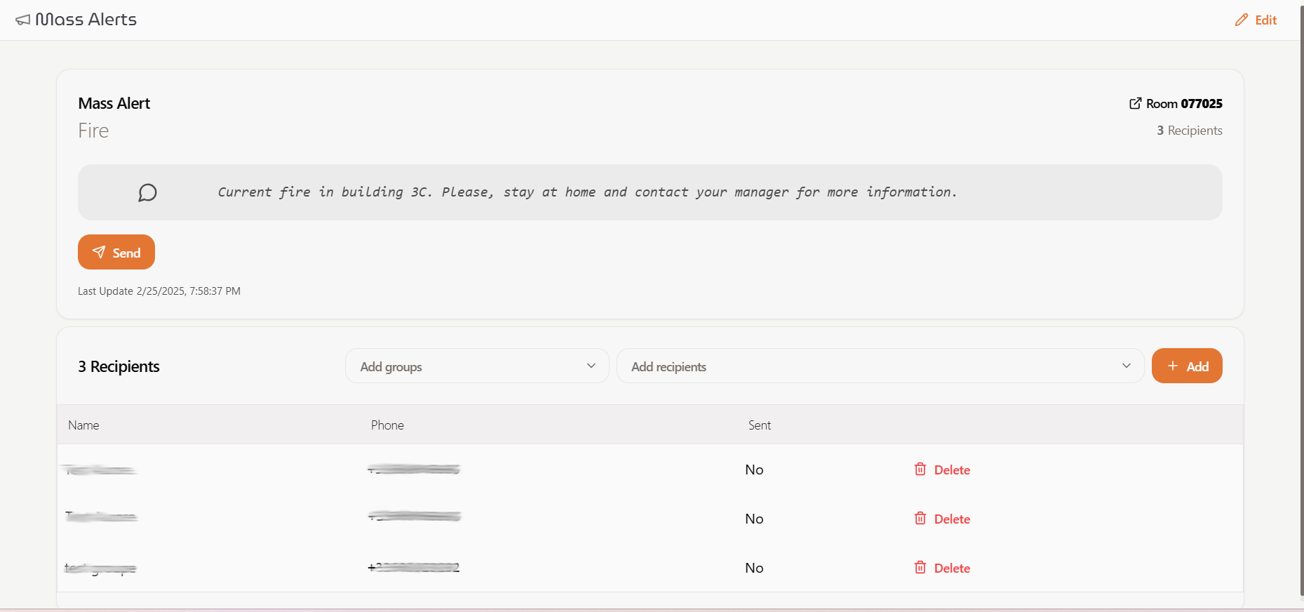Screen dimensions: 1304x612
Task: Click the pencil Edit icon
Action: (1242, 20)
